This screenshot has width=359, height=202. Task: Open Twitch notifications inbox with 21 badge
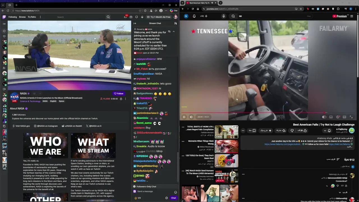(125, 17)
